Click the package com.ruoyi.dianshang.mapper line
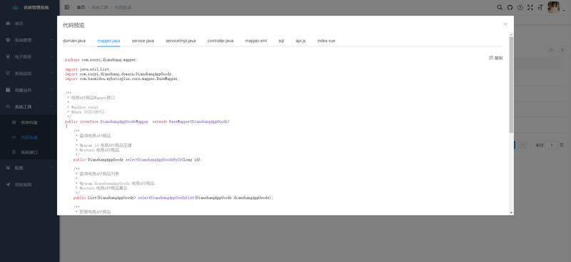The image size is (571, 262). [101, 60]
